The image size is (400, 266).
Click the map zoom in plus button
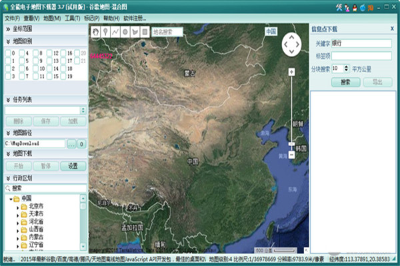coord(291,71)
